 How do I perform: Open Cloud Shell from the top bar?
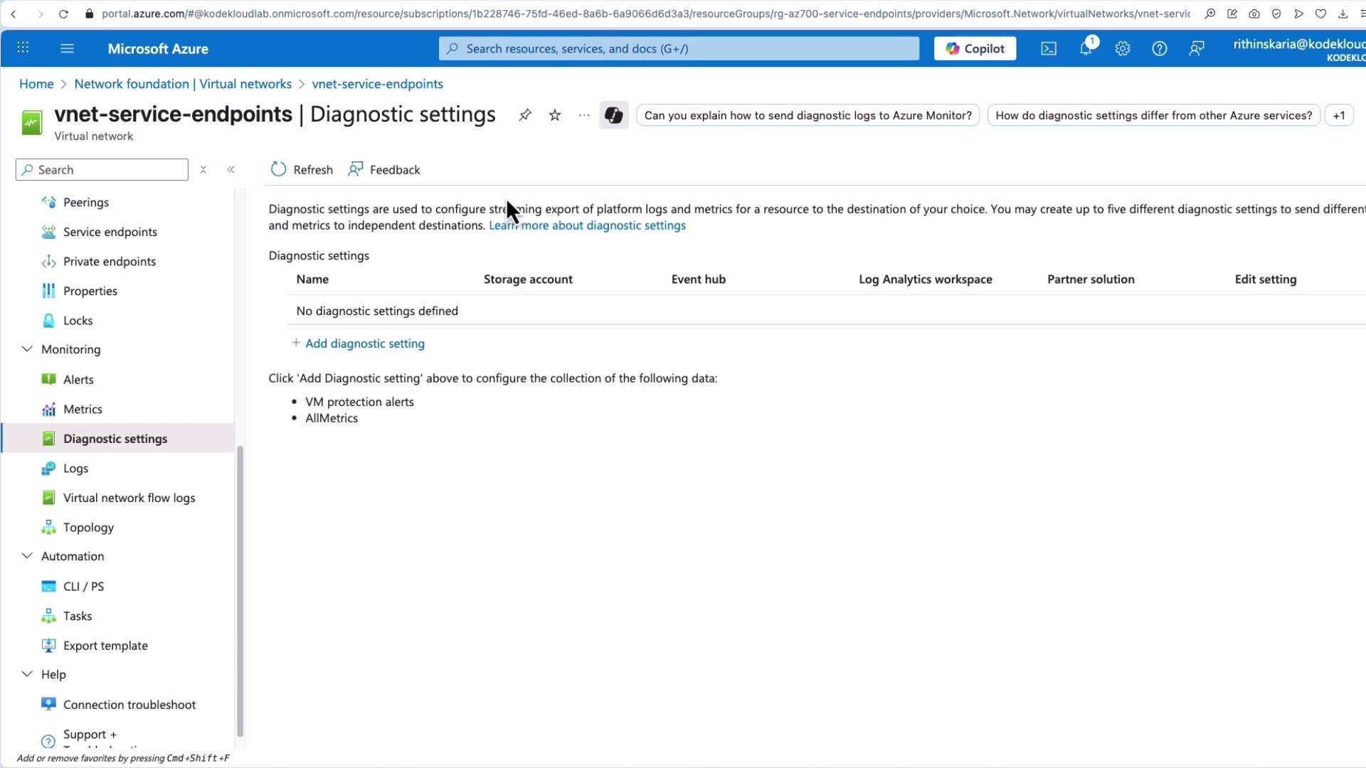click(x=1049, y=48)
